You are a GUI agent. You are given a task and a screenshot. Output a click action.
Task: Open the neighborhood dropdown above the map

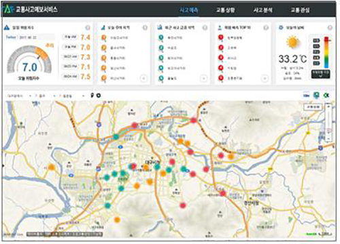(x=71, y=96)
